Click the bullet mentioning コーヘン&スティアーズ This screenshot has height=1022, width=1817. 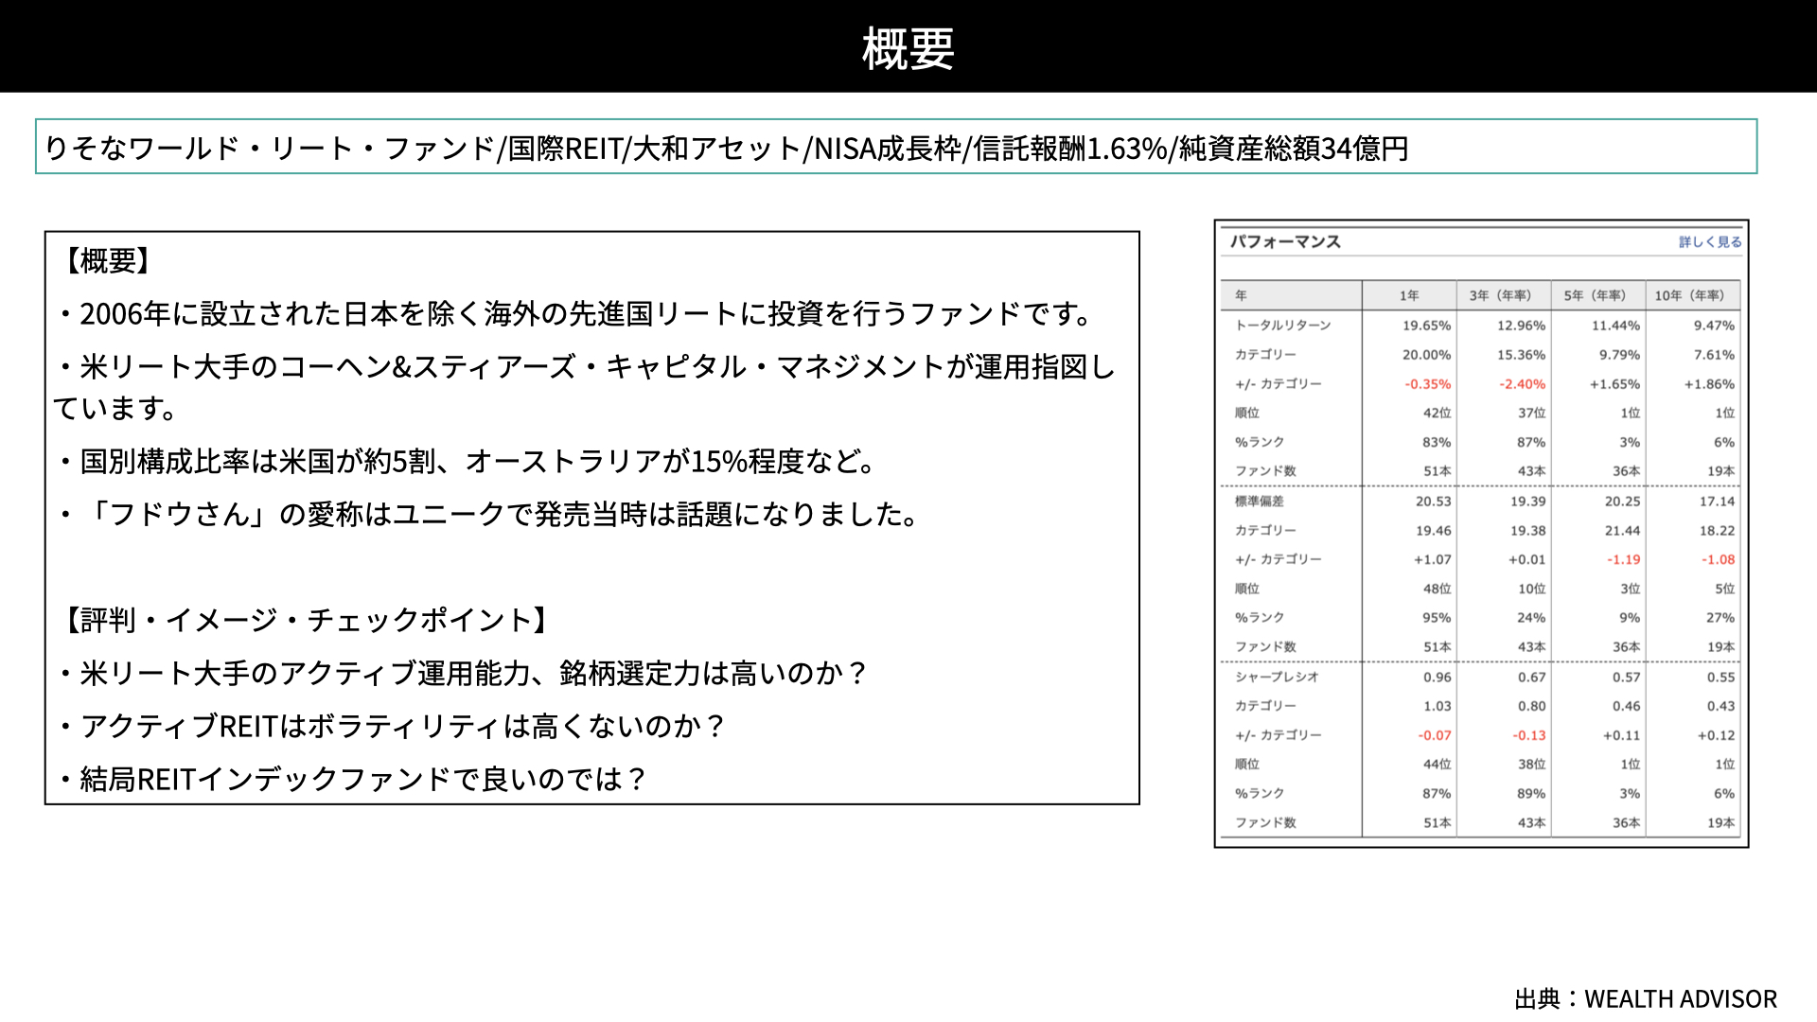click(x=585, y=387)
